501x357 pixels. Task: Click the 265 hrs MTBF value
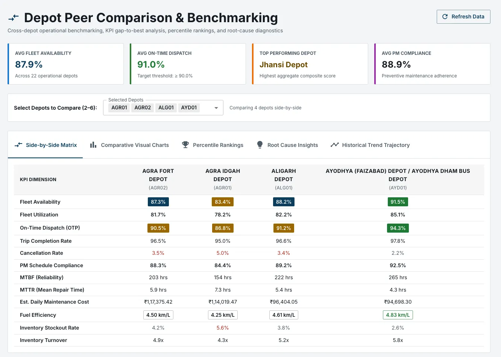pyautogui.click(x=398, y=277)
